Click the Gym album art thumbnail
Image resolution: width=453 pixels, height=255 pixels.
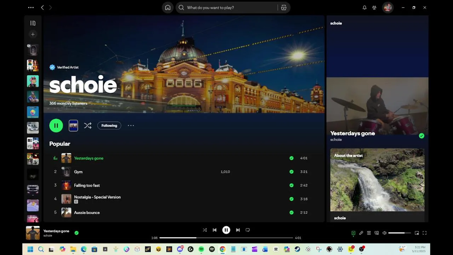tap(66, 172)
